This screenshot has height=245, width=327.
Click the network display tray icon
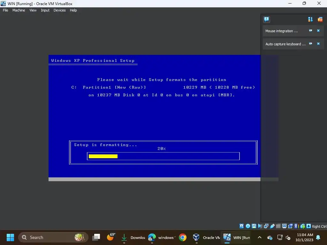point(280,237)
